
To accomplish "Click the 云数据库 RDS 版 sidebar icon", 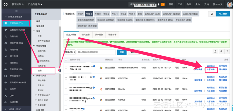I will coord(6,30).
